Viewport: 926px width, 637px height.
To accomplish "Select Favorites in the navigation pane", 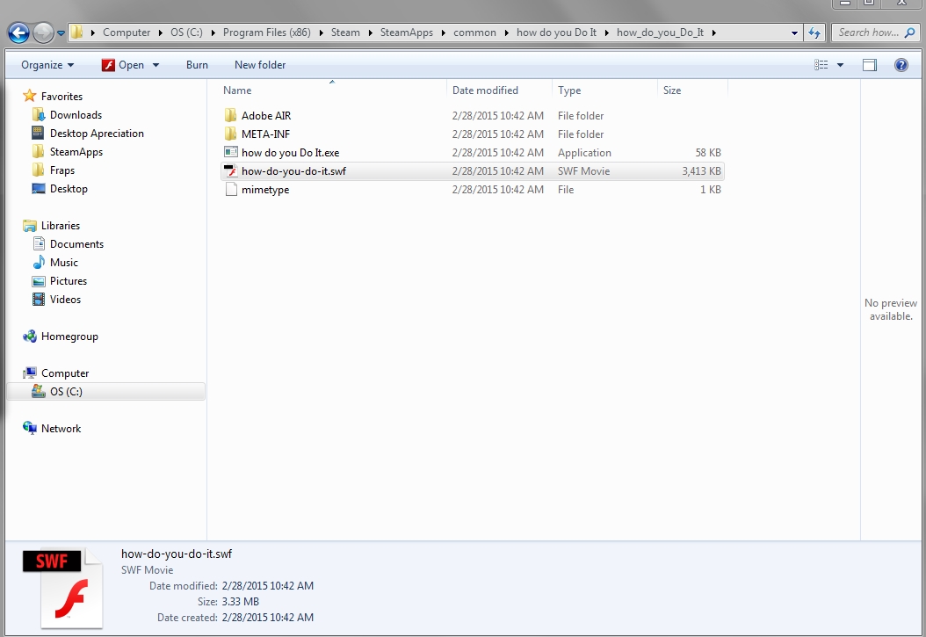I will coord(61,97).
